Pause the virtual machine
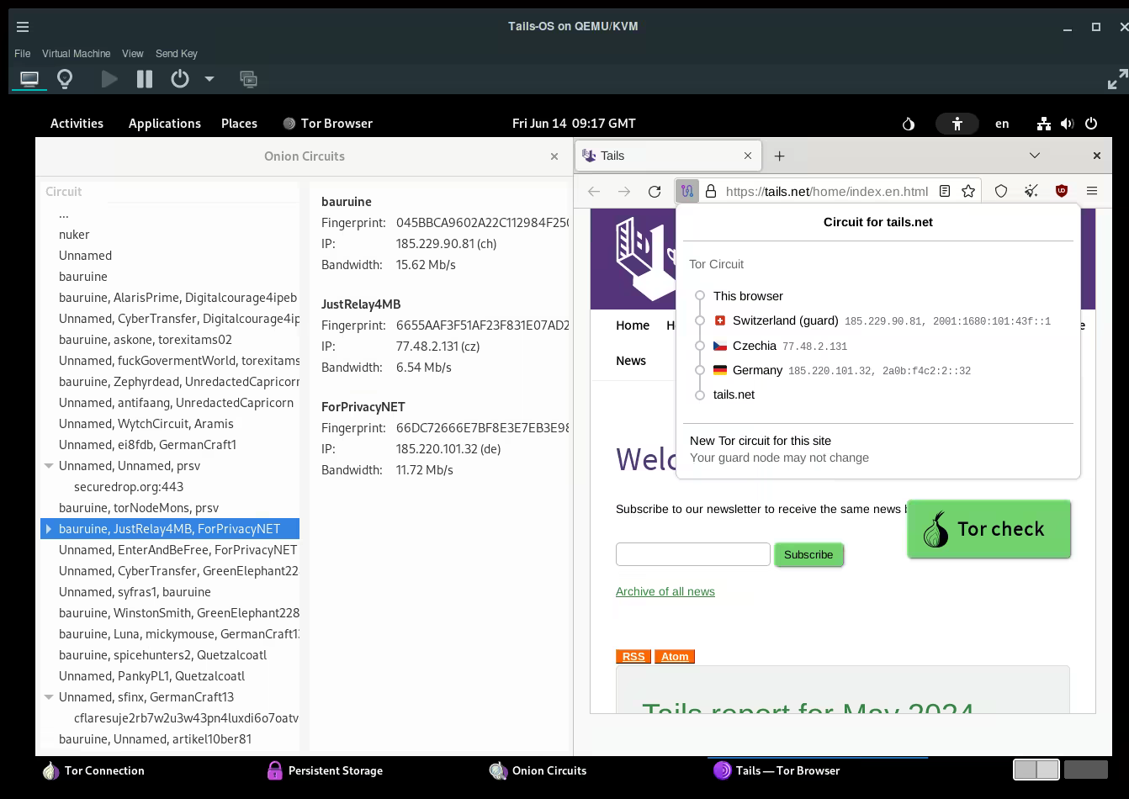This screenshot has height=799, width=1129. 145,79
